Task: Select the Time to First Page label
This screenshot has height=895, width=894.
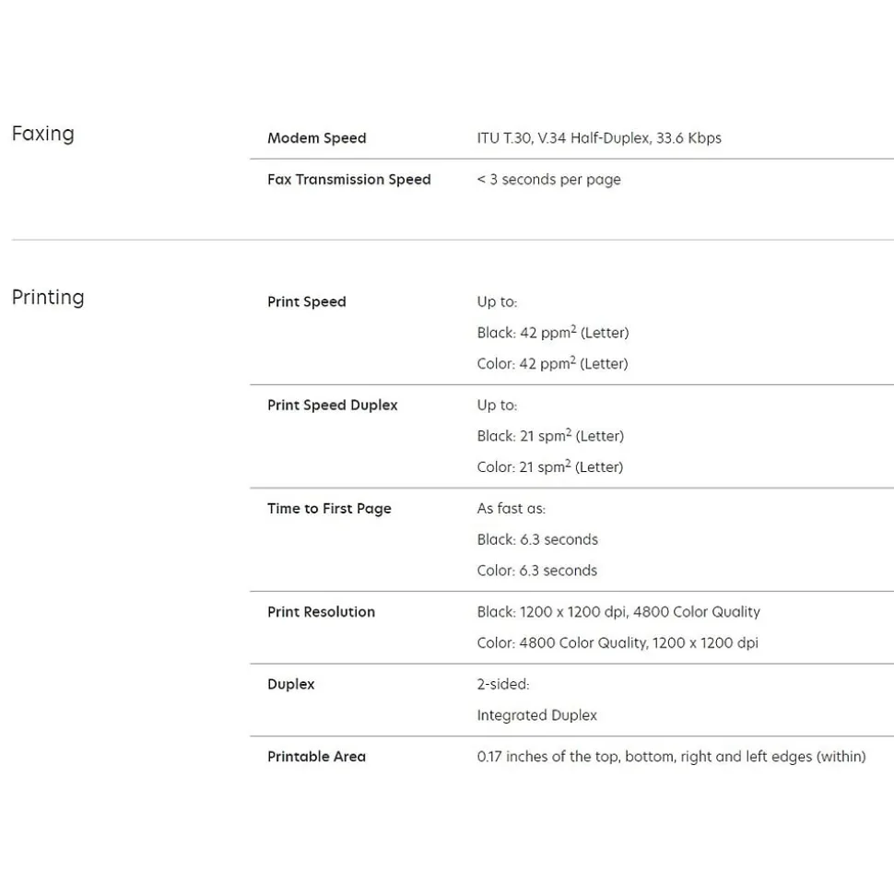Action: point(329,508)
